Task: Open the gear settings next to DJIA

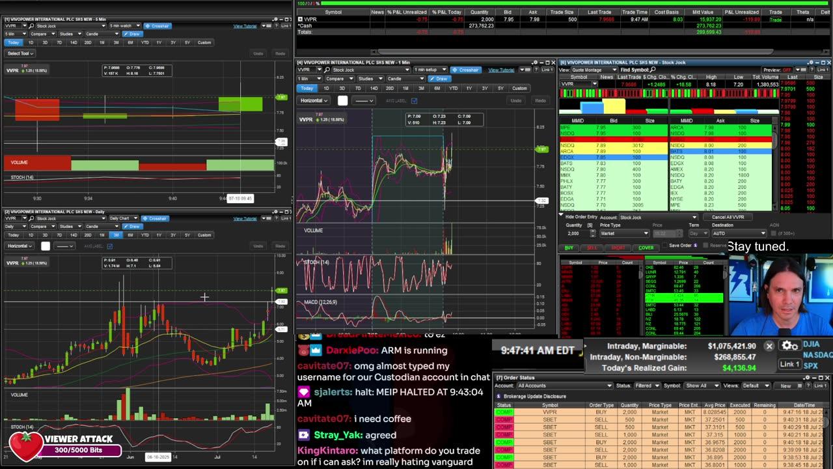Action: click(790, 346)
